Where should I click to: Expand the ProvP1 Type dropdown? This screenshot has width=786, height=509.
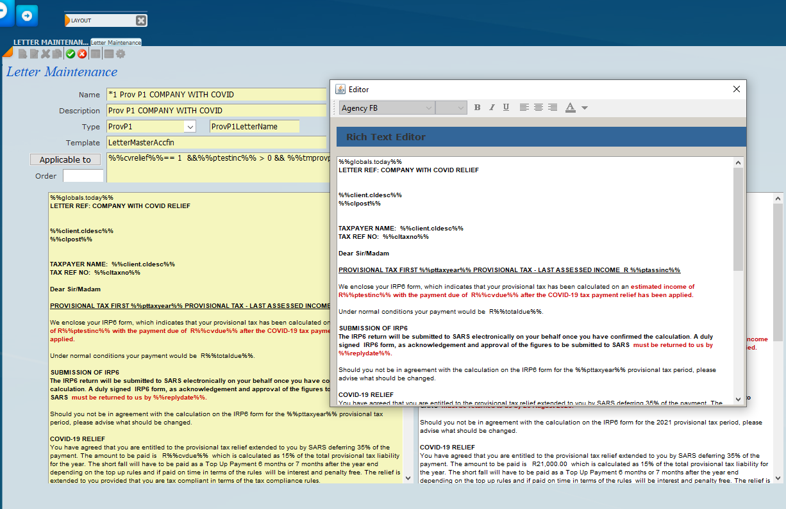(190, 127)
